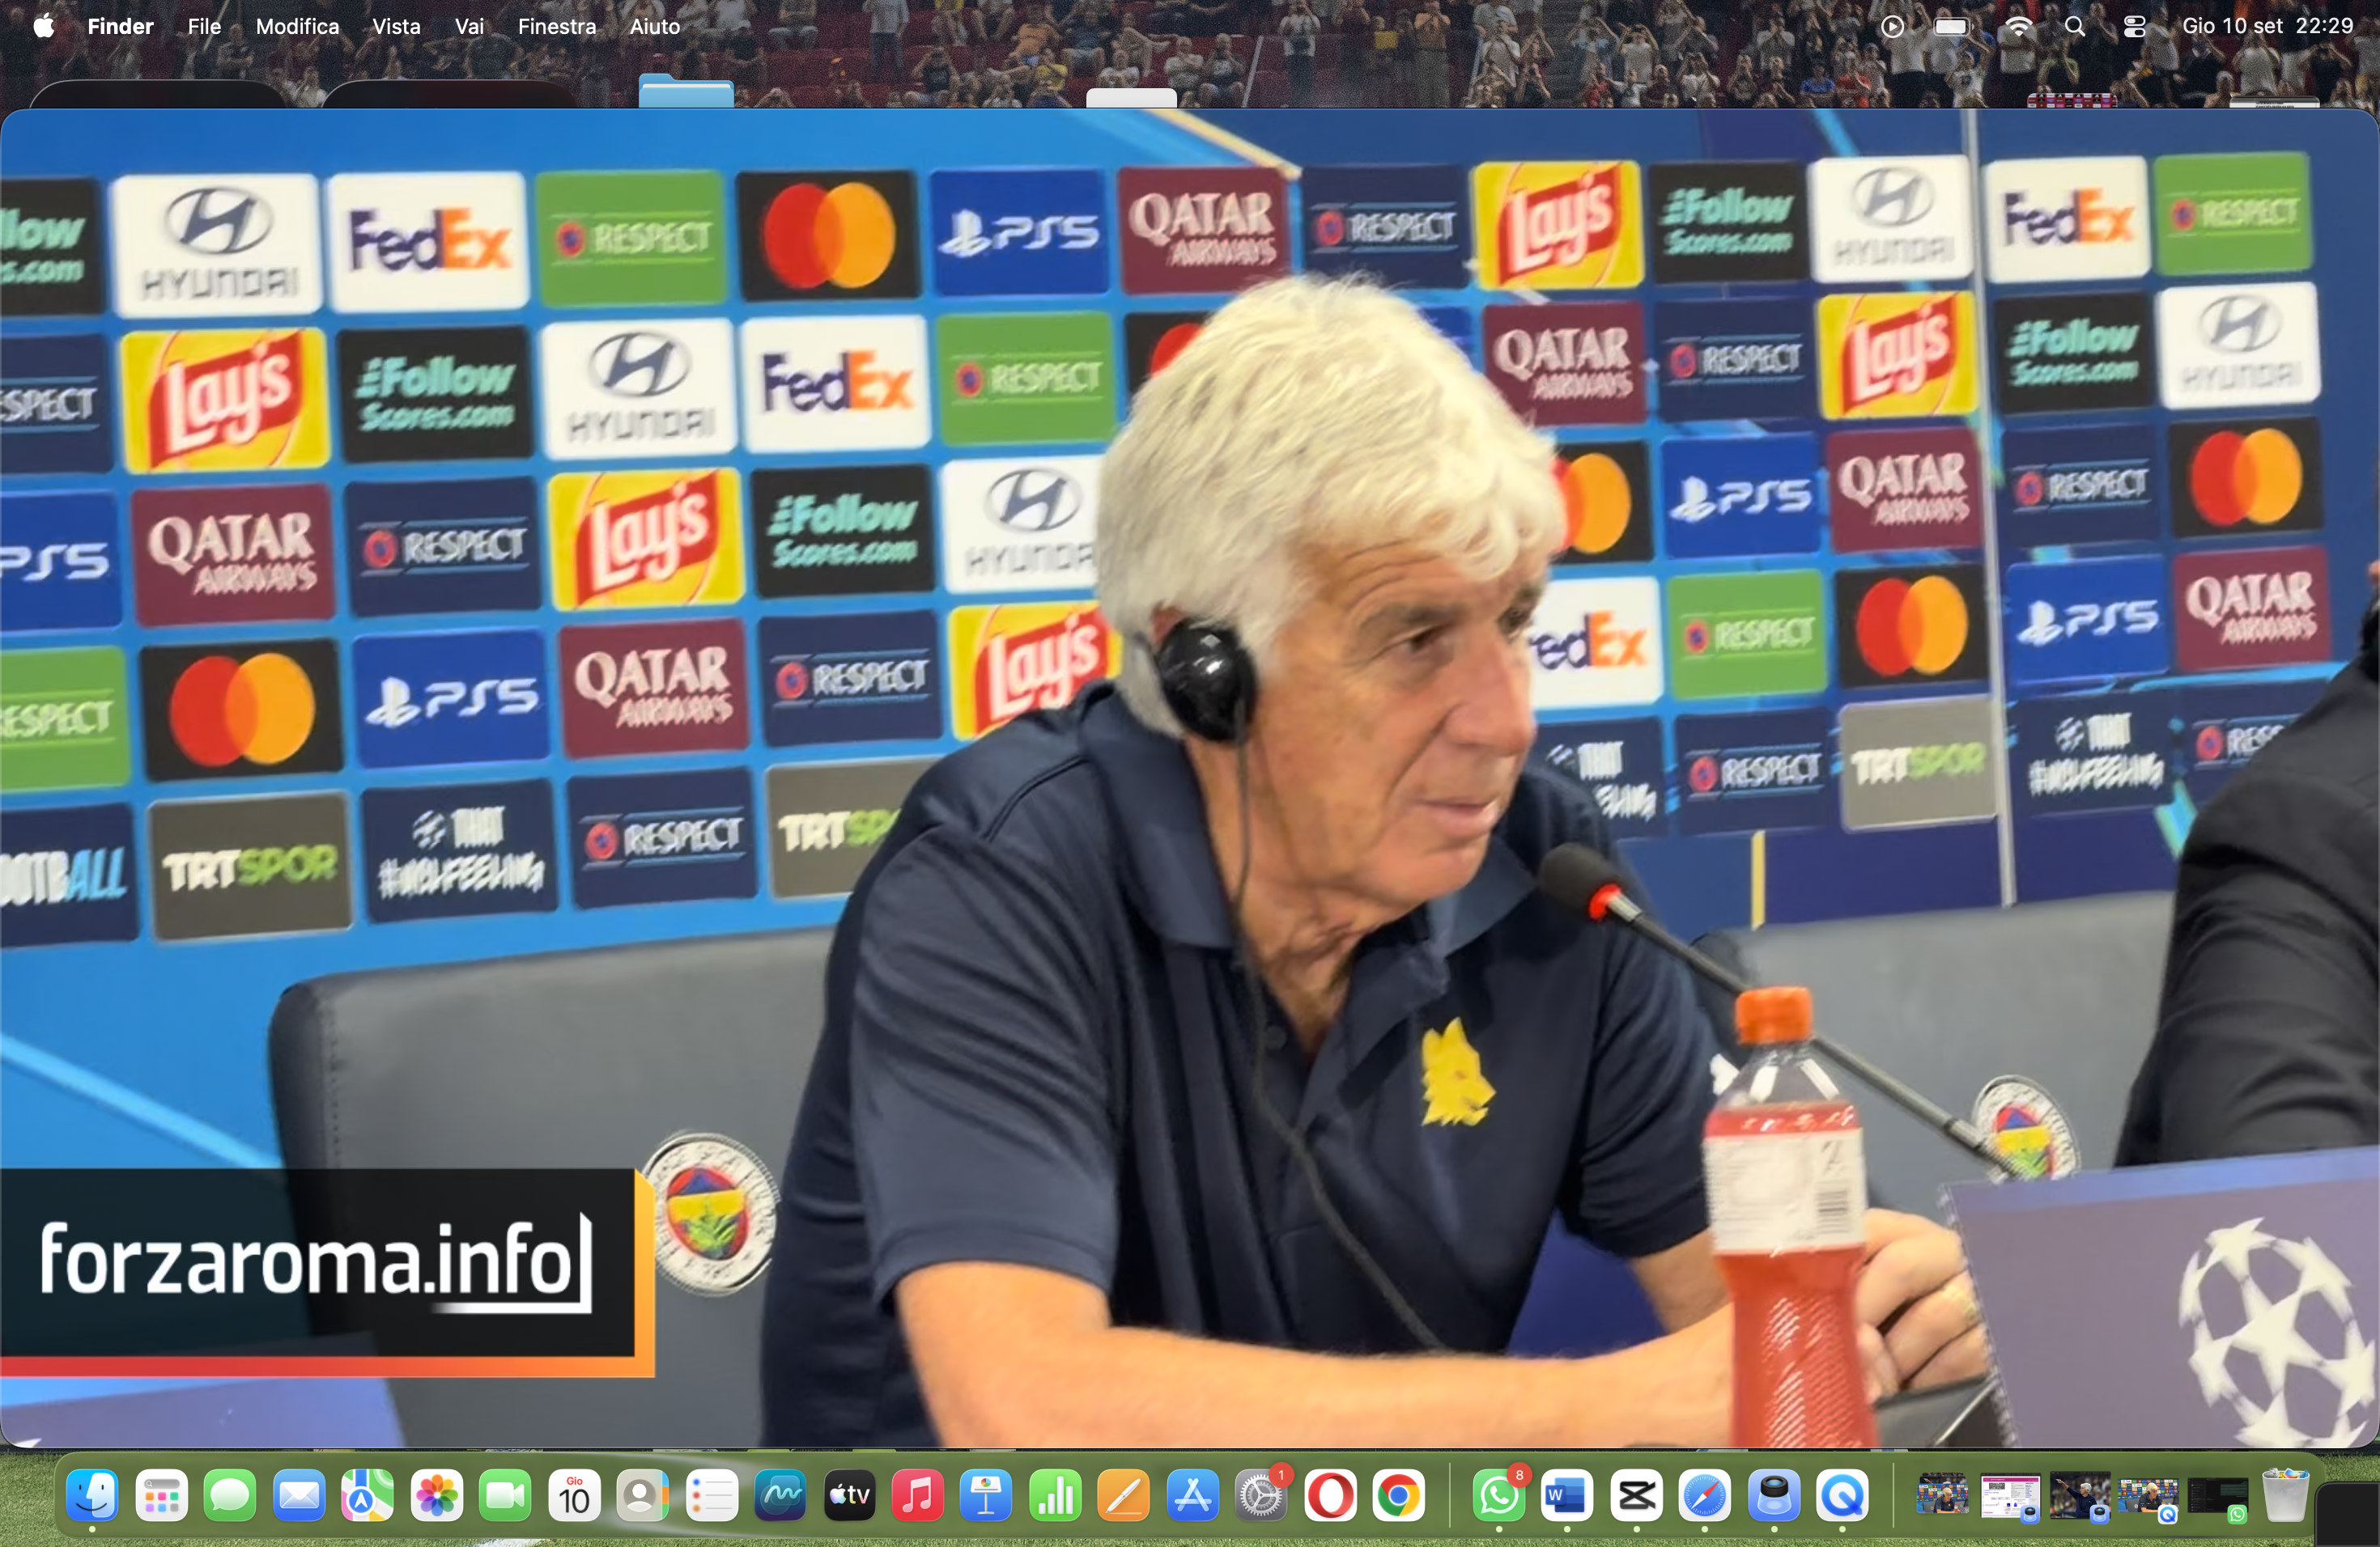Open the App Store
Viewport: 2380px width, 1547px height.
click(x=1192, y=1496)
